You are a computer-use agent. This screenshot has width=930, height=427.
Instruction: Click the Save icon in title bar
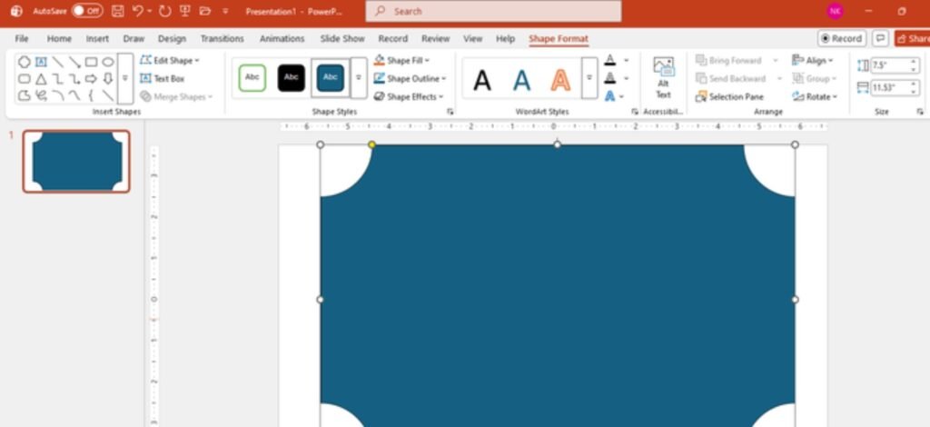[118, 11]
